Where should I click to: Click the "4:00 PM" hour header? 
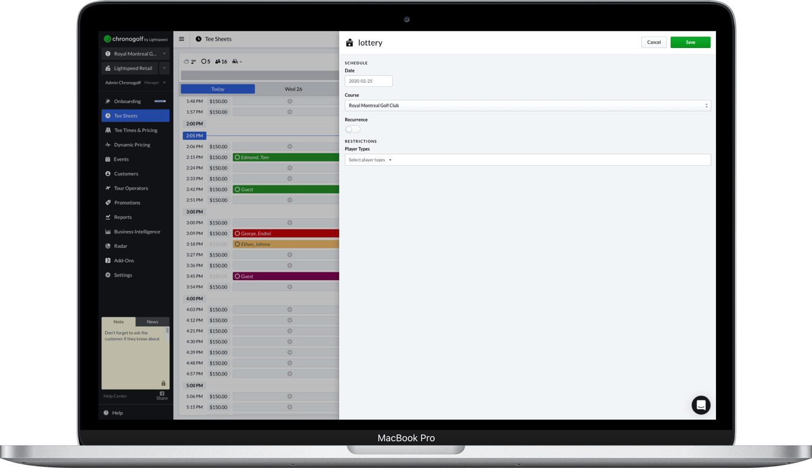(x=194, y=299)
